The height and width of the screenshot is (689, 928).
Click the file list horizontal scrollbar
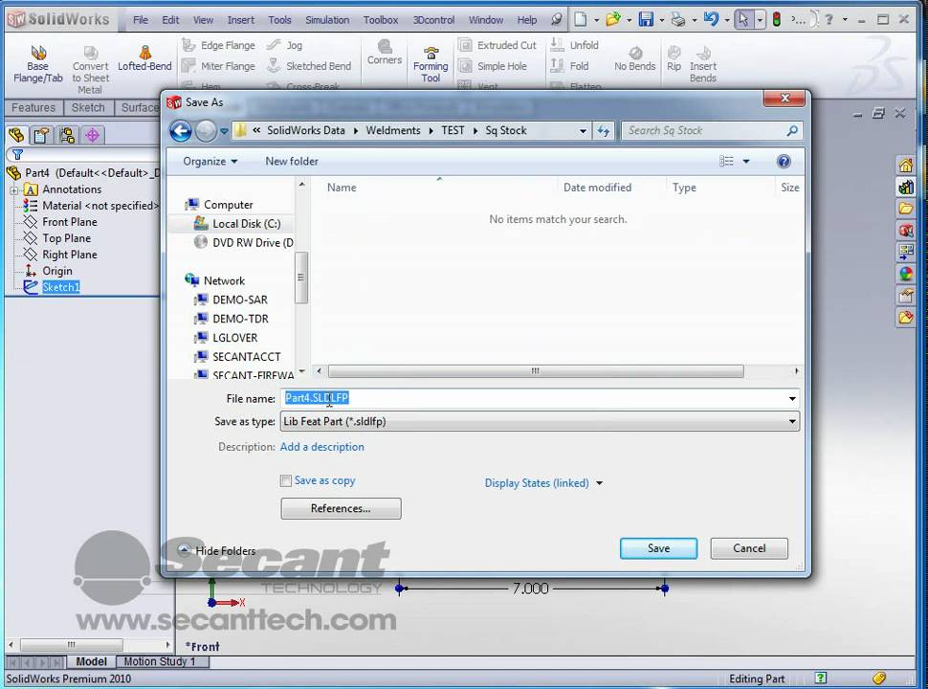536,371
